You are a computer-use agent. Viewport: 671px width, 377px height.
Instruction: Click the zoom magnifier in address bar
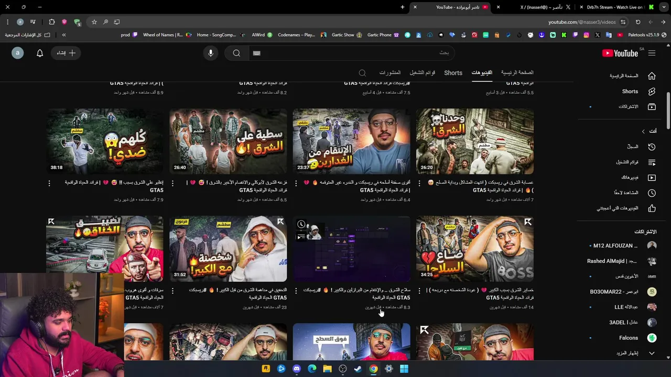[105, 22]
